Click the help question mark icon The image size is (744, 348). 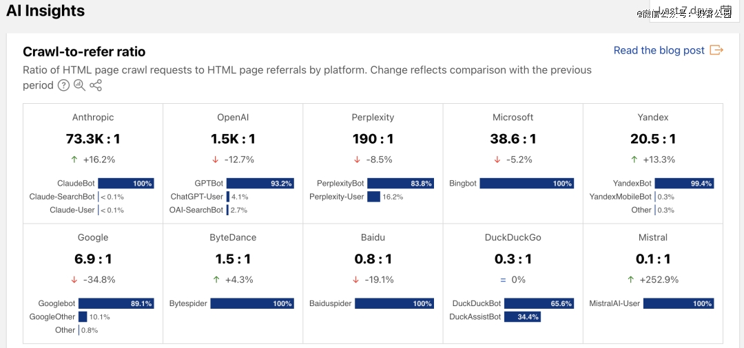click(x=63, y=85)
